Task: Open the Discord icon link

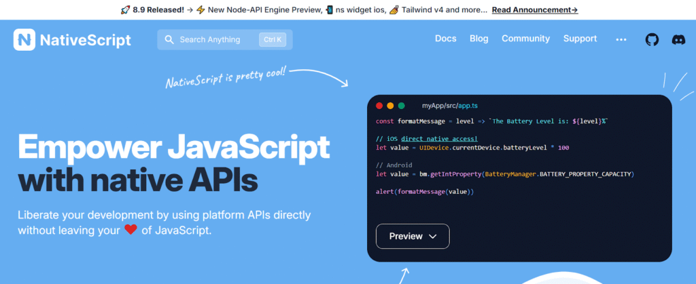Action: 678,40
